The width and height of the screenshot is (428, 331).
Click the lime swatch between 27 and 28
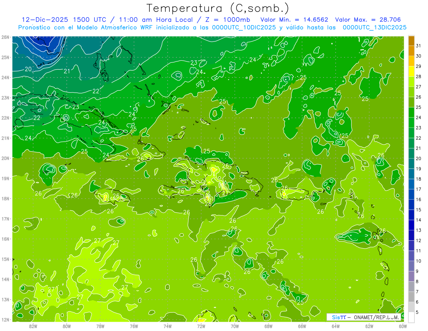(411, 82)
